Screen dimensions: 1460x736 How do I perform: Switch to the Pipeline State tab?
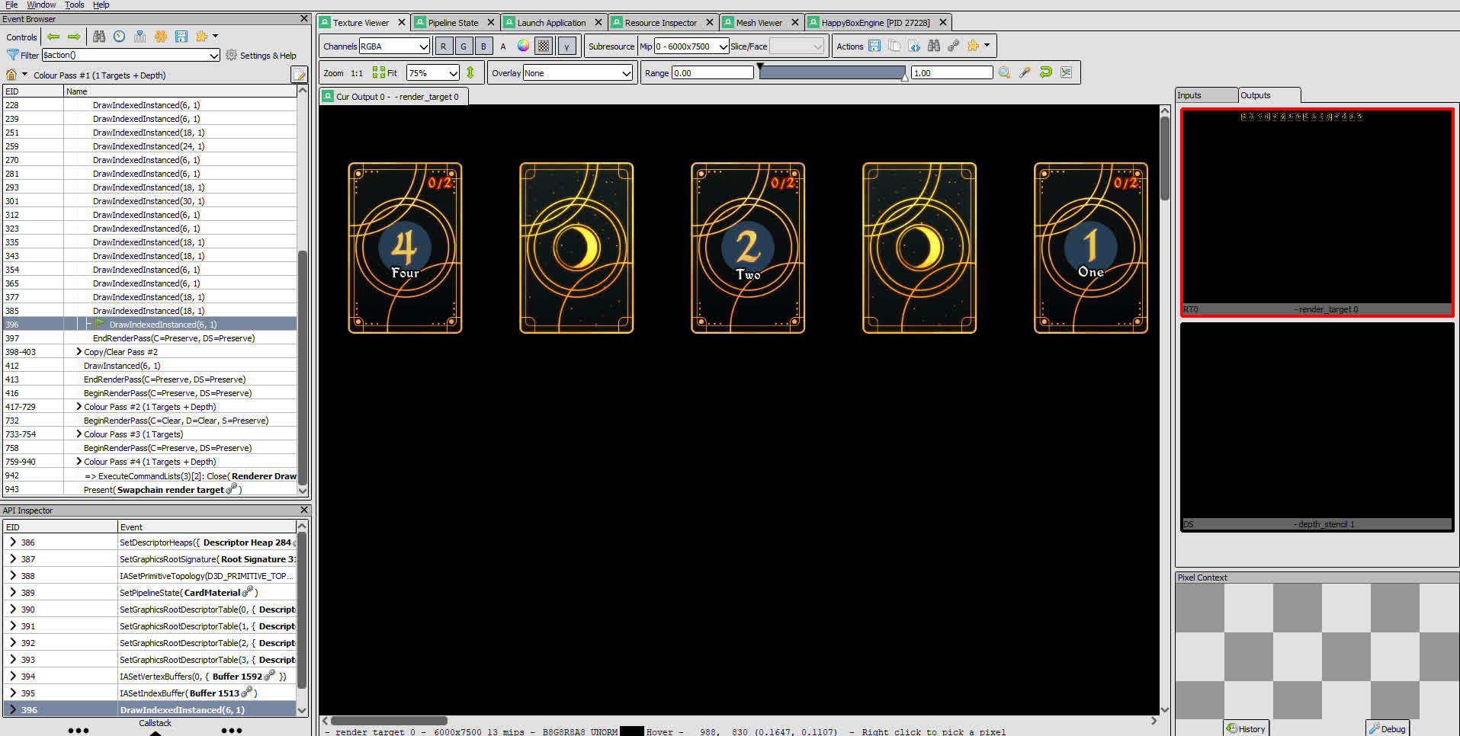(x=453, y=23)
